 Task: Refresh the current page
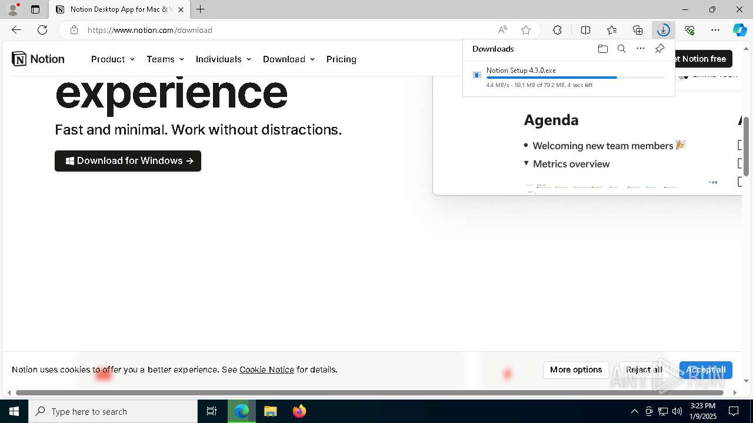pyautogui.click(x=42, y=30)
